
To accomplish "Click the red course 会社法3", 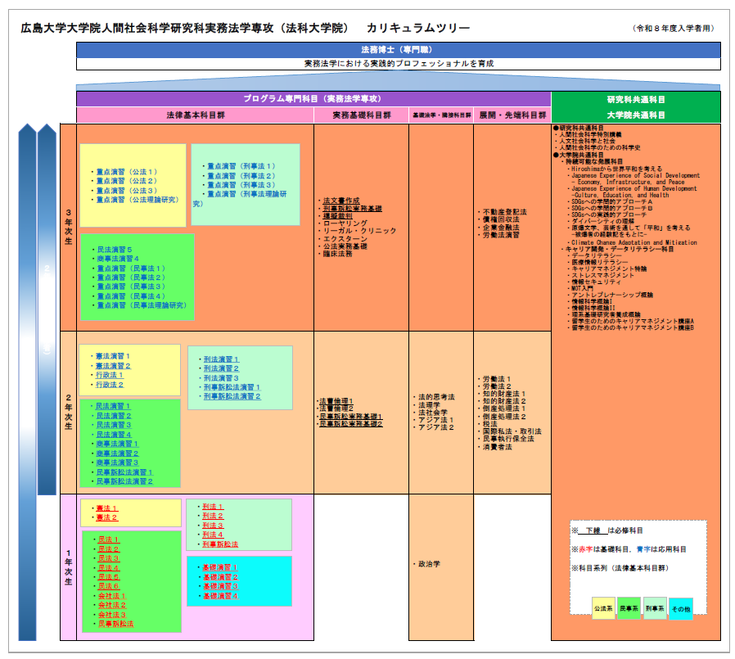I will click(112, 615).
